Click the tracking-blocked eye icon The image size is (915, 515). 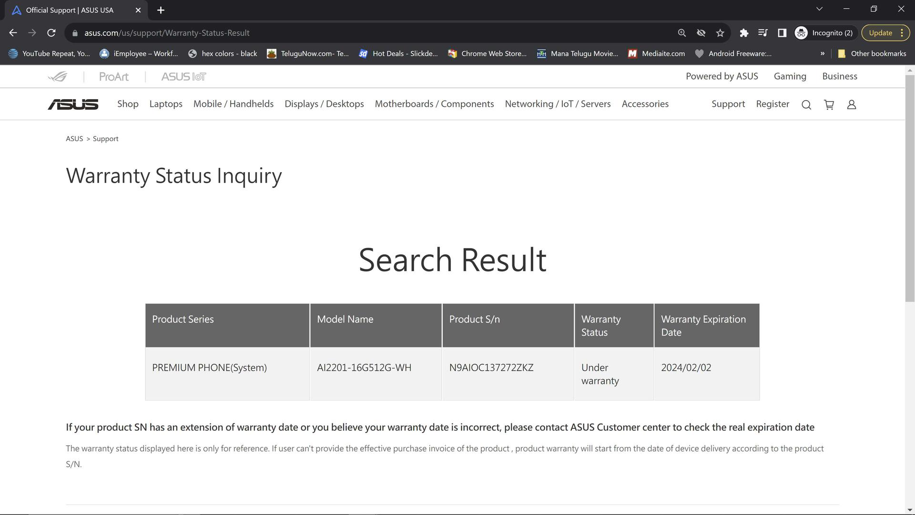701,33
